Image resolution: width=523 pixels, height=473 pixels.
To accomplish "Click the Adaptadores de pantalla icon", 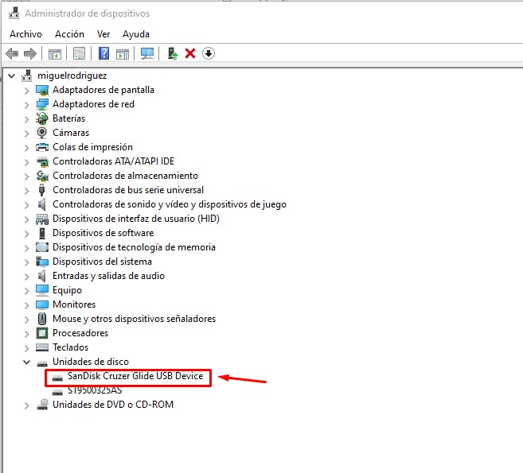I will 42,90.
